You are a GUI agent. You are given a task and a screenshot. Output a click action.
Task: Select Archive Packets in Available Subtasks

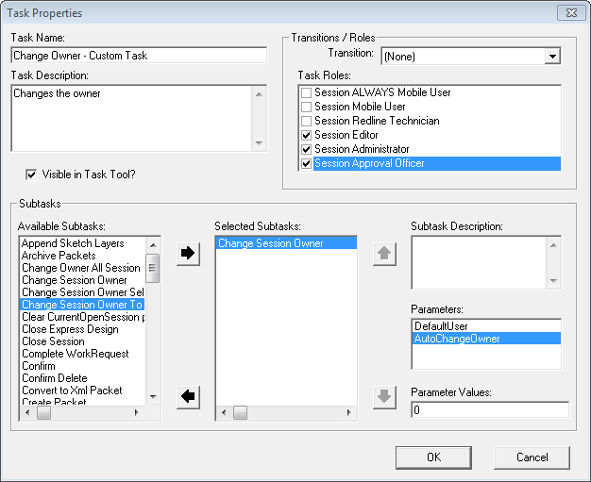point(59,256)
